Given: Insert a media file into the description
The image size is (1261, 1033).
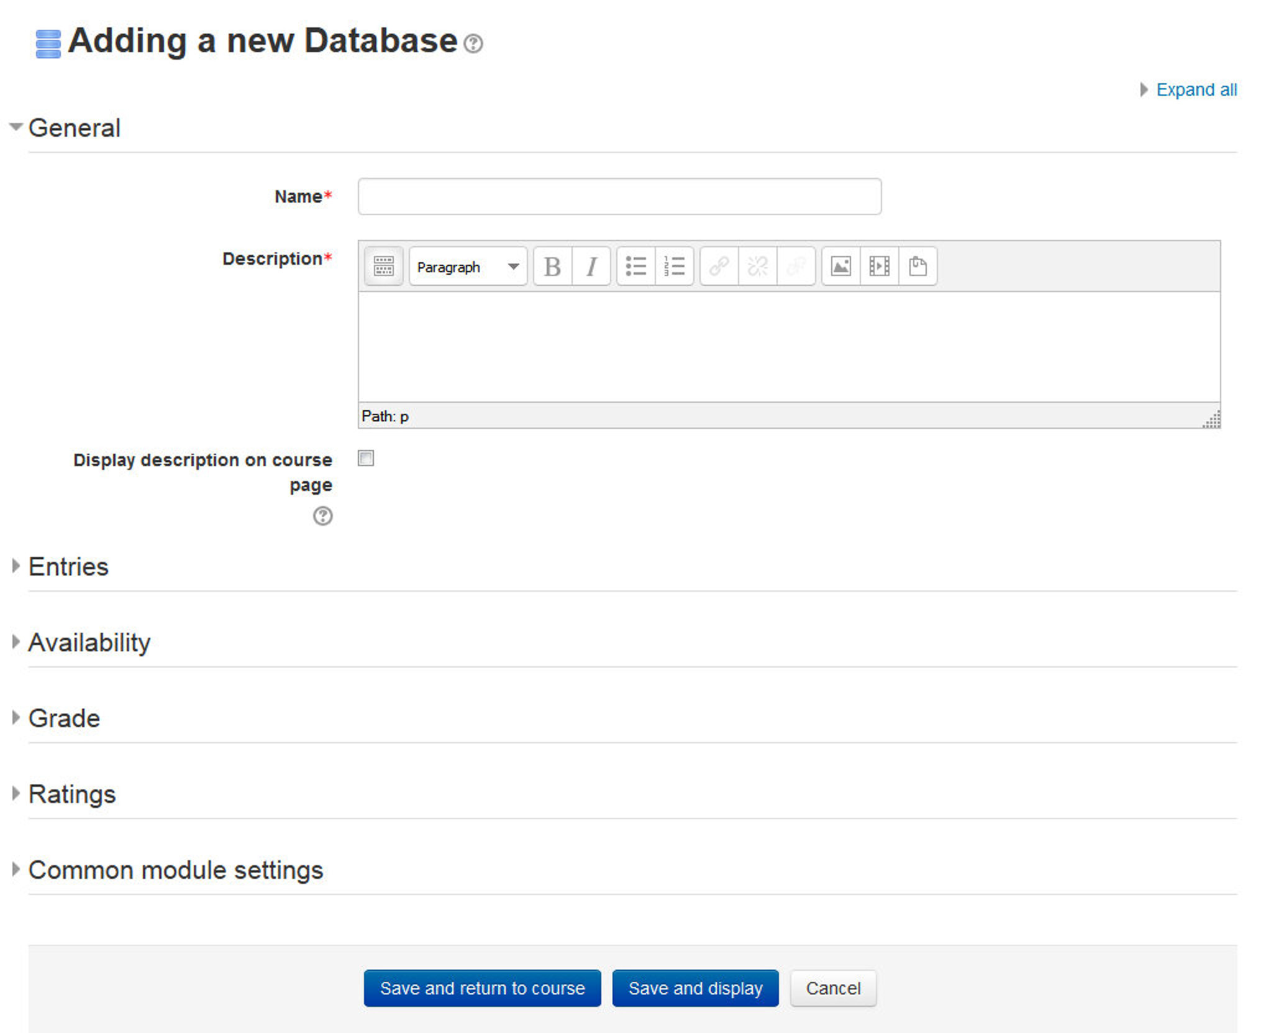Looking at the screenshot, I should pos(880,266).
